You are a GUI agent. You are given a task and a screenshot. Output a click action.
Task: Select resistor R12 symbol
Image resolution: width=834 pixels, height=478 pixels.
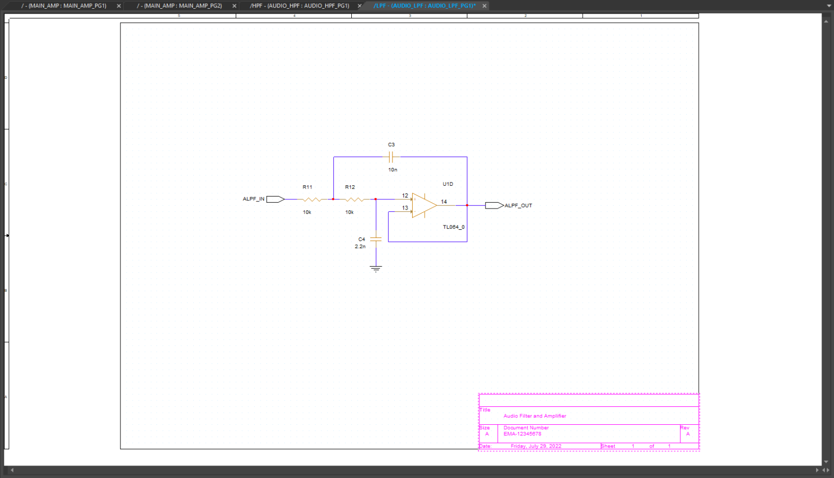[354, 200]
